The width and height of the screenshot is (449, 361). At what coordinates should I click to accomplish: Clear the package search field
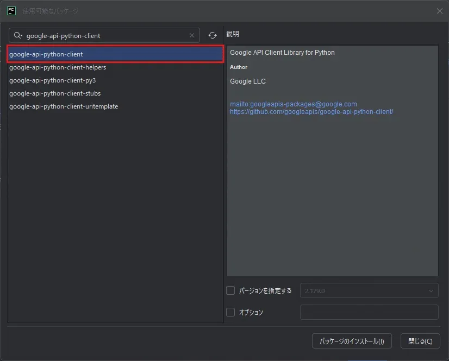pyautogui.click(x=192, y=35)
